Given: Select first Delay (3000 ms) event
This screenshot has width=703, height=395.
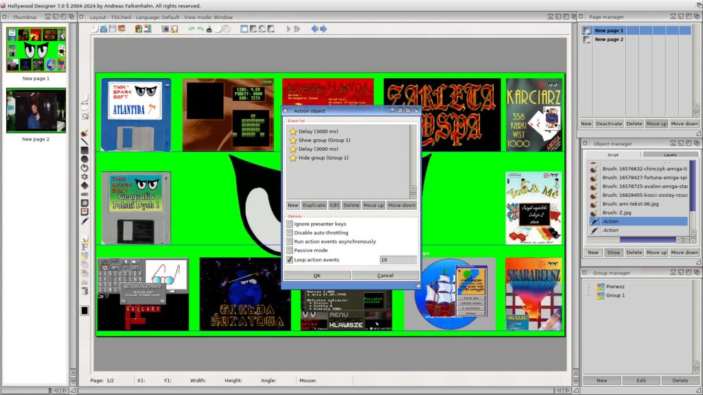Looking at the screenshot, I should tap(319, 131).
